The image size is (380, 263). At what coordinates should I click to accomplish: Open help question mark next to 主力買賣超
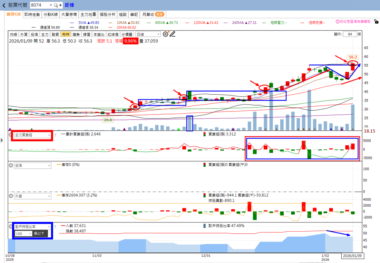click(x=55, y=135)
